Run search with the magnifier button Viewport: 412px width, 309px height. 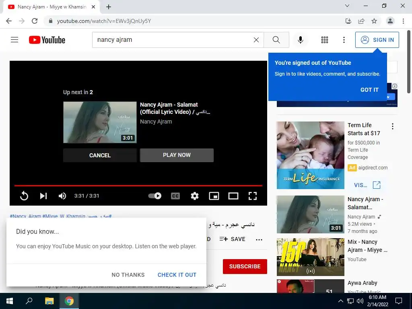click(276, 40)
